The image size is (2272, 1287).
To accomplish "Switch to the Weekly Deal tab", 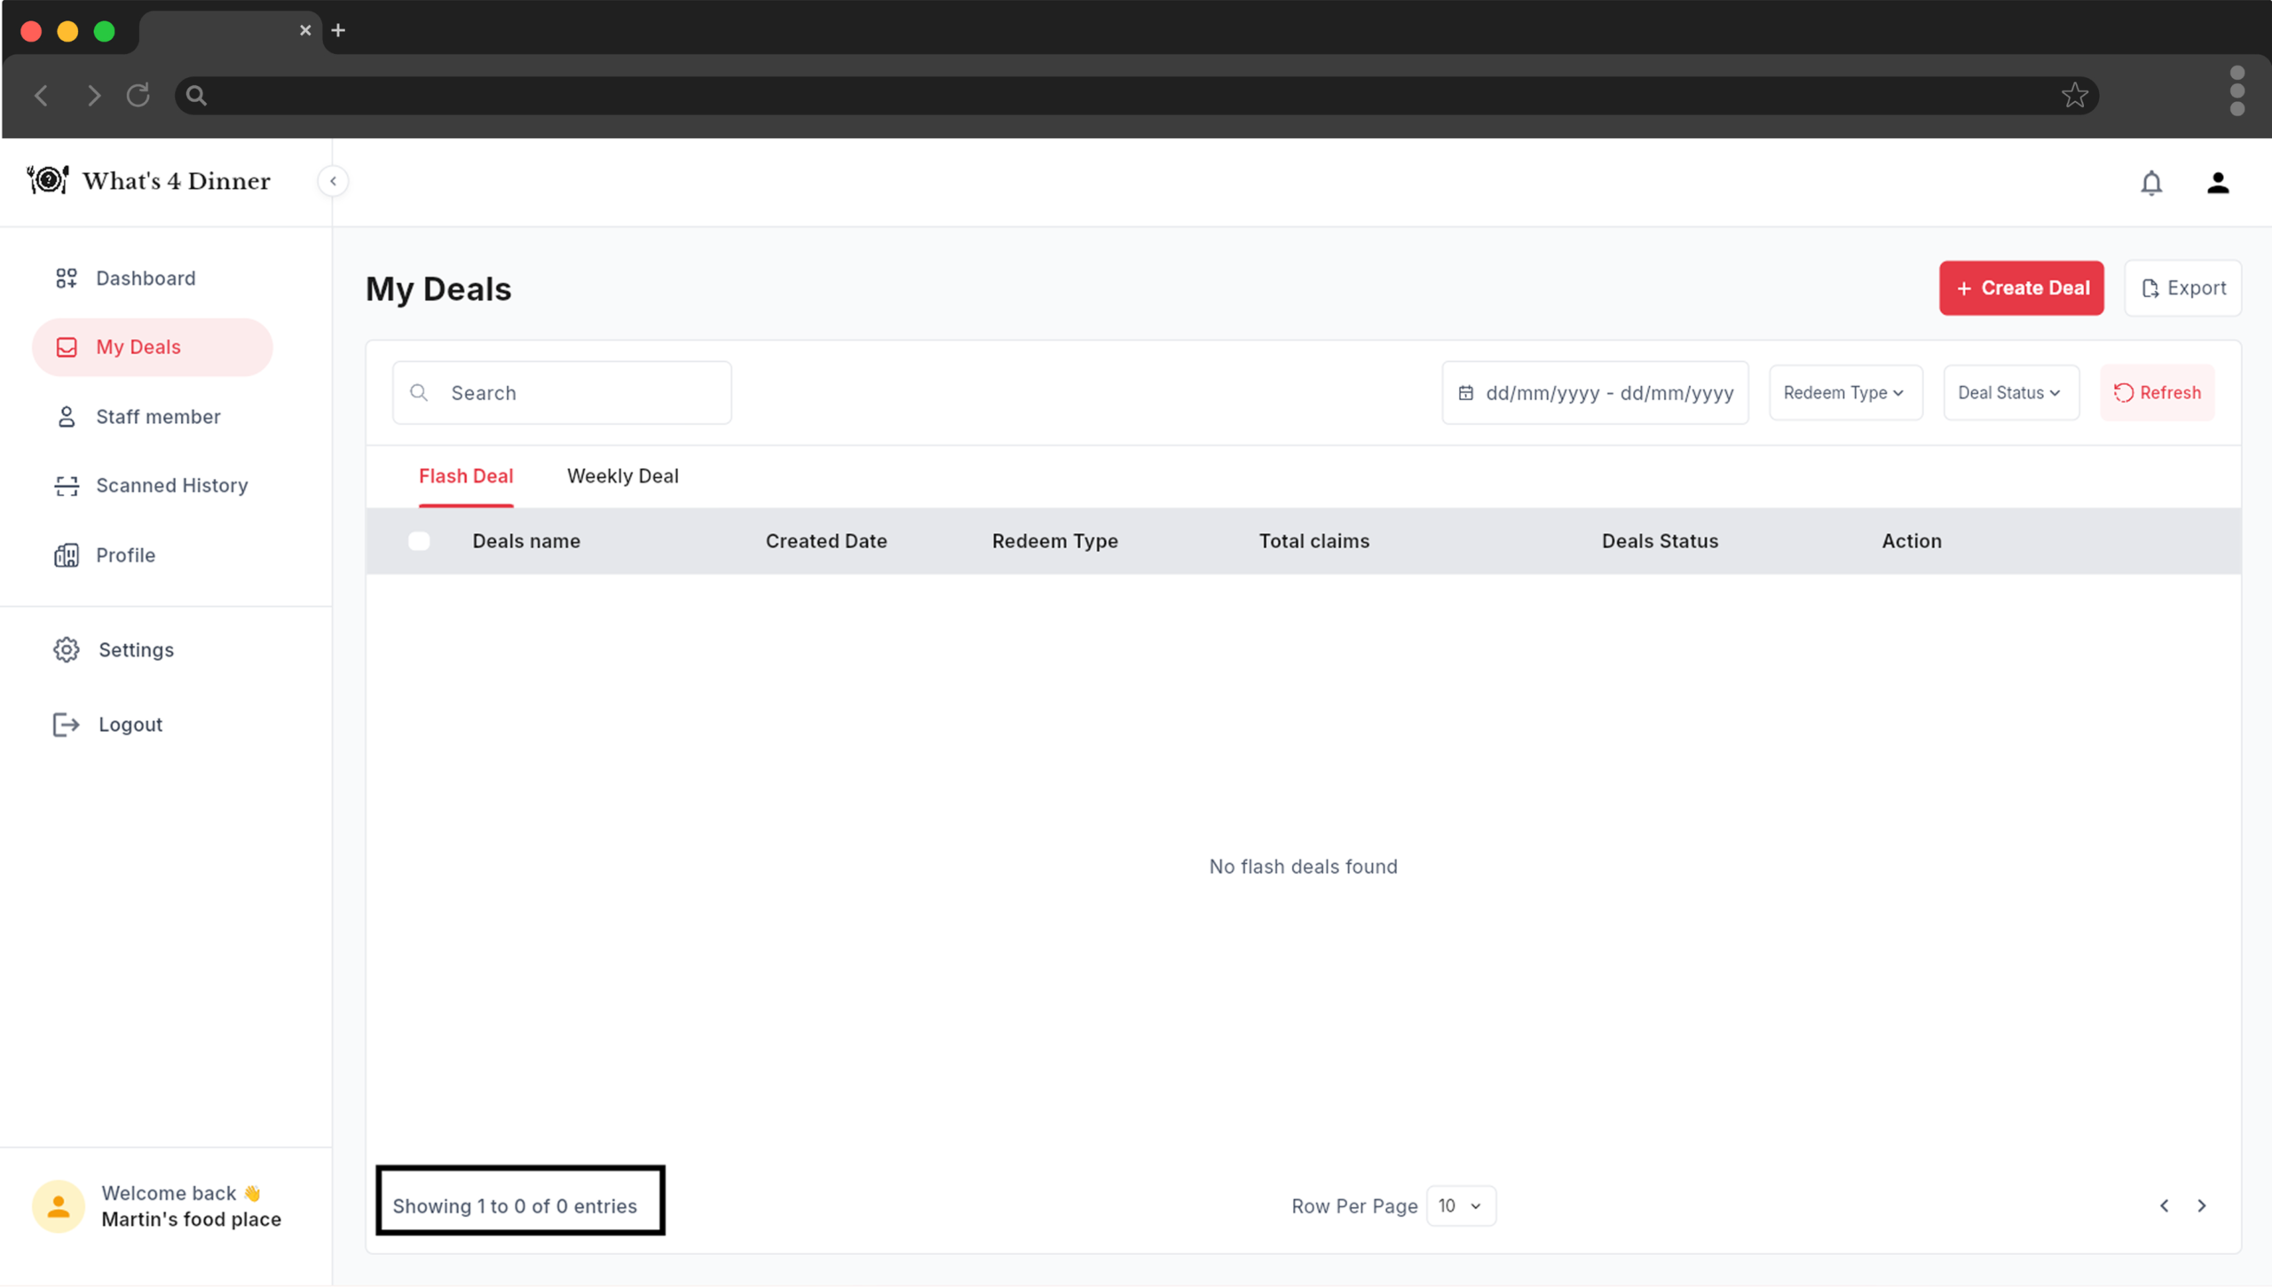I will click(x=622, y=475).
